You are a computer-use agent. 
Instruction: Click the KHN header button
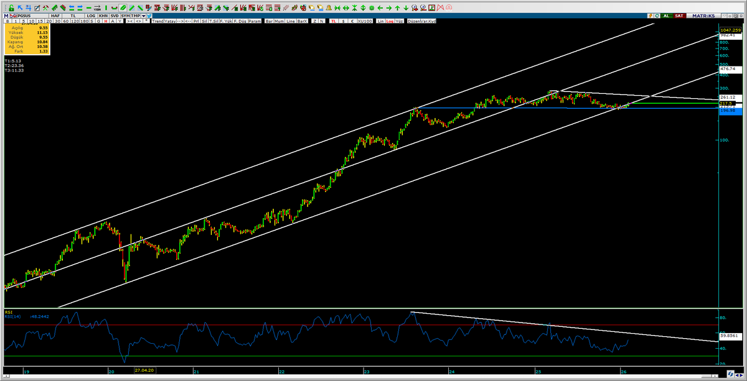103,16
